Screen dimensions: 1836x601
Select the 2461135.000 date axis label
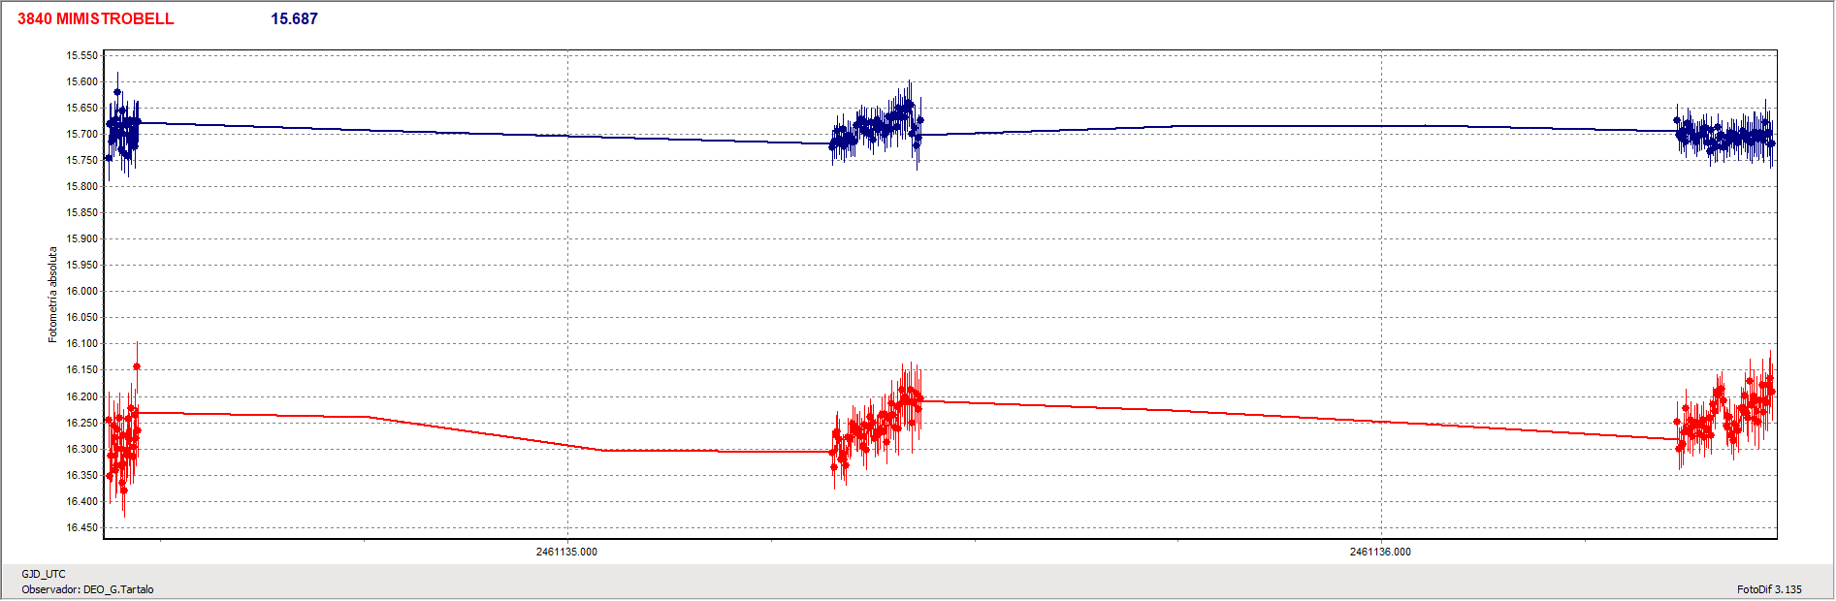pos(566,552)
